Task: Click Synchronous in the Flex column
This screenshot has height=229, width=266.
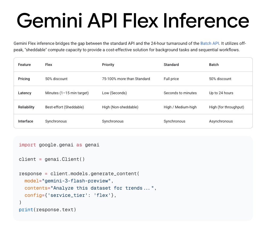Action: [56, 121]
